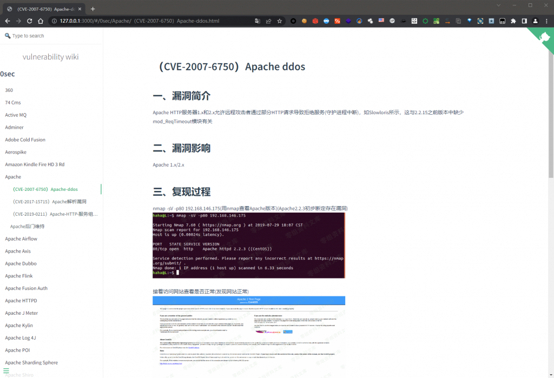Image resolution: width=554 pixels, height=378 pixels.
Task: Reload the current page
Action: tap(30, 21)
